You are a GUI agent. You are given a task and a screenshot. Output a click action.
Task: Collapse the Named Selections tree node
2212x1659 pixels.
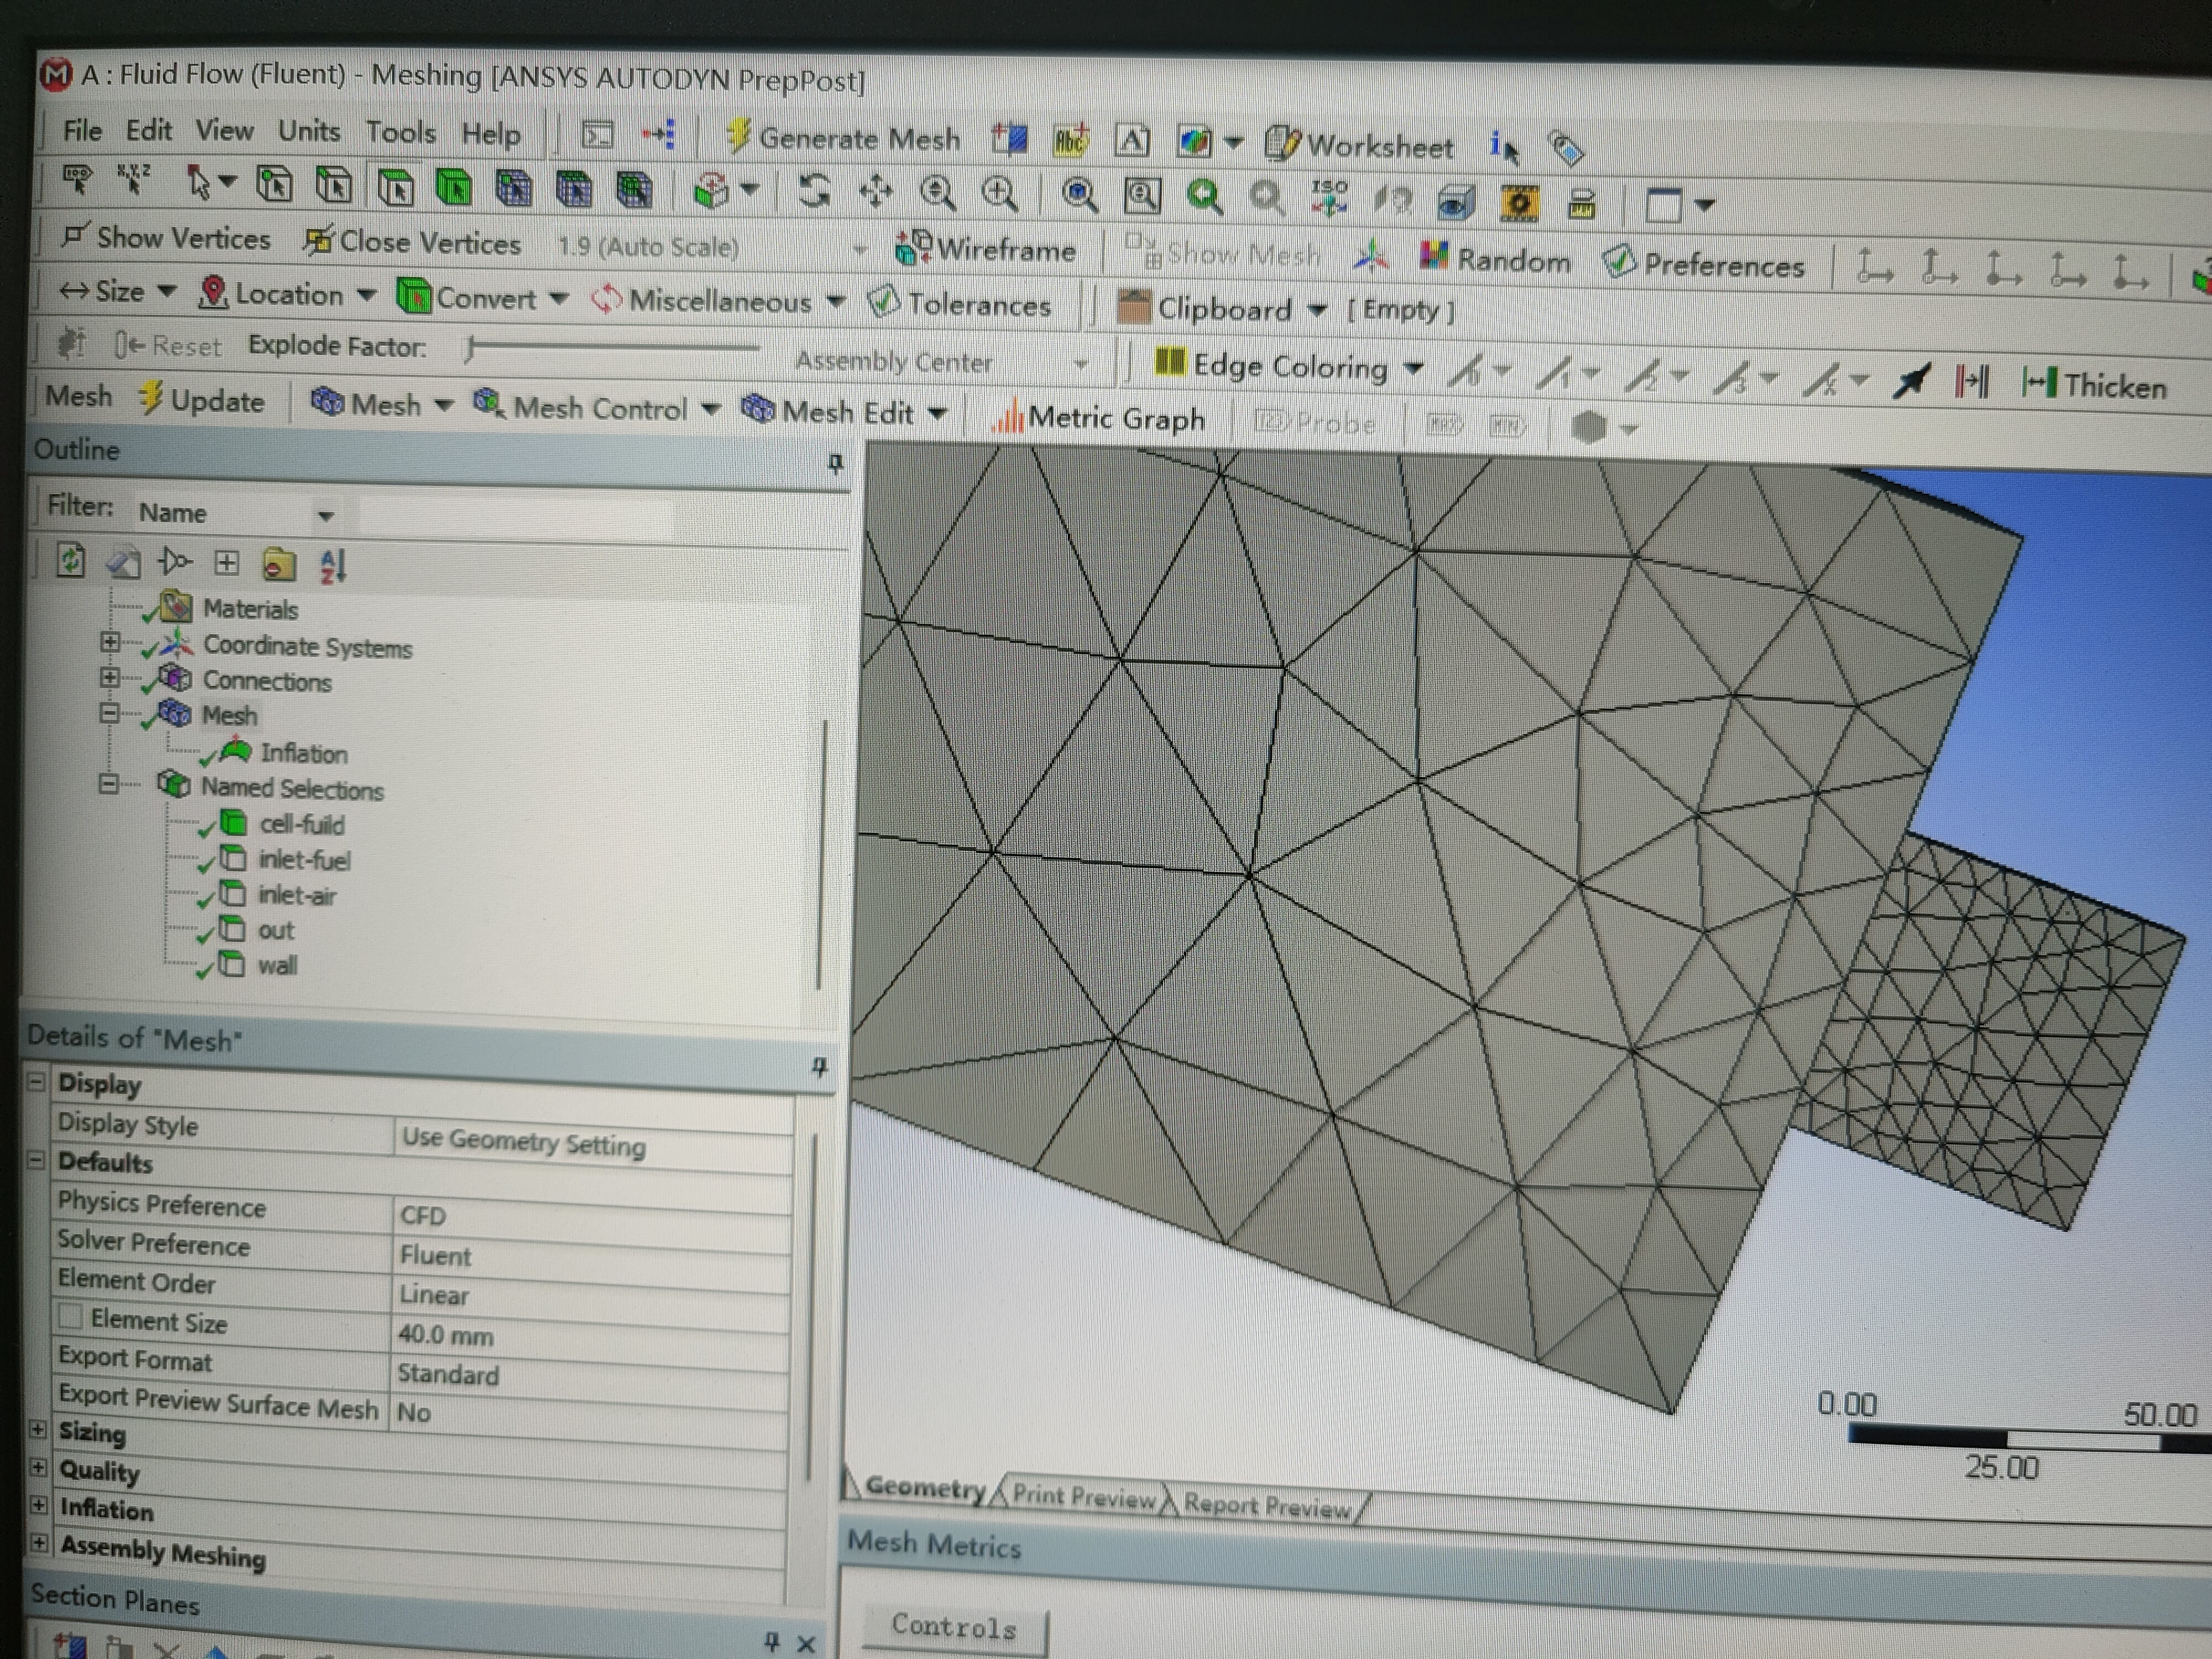click(108, 783)
